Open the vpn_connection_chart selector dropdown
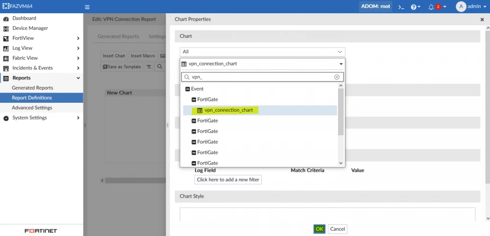The width and height of the screenshot is (490, 236). 263,64
